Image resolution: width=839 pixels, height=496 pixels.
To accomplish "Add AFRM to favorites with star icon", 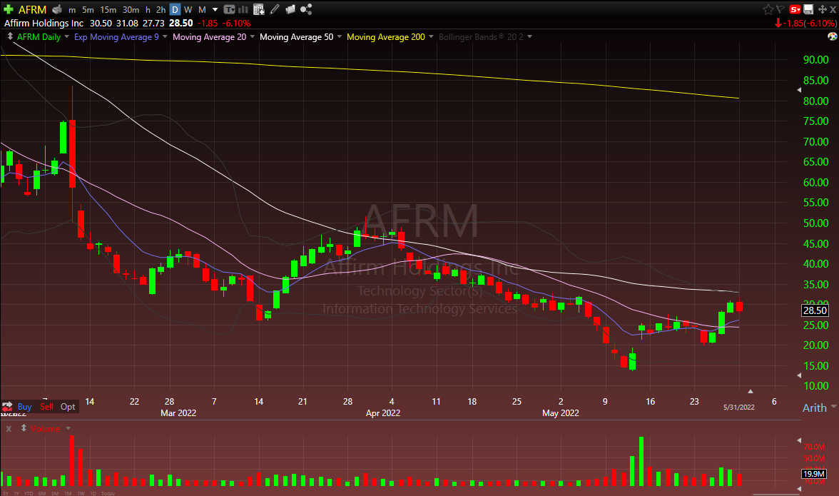I will 768,9.
